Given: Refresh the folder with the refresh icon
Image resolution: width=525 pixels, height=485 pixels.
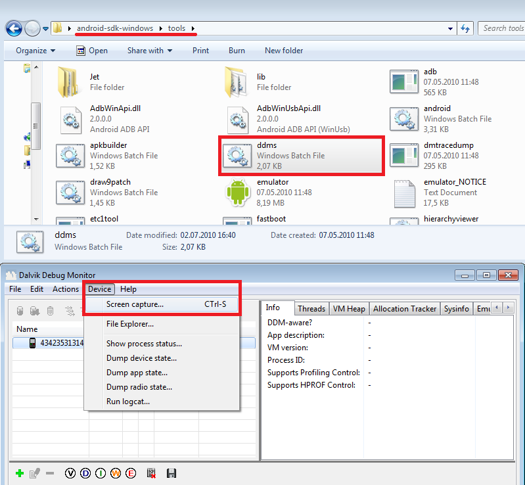Looking at the screenshot, I should click(x=465, y=28).
